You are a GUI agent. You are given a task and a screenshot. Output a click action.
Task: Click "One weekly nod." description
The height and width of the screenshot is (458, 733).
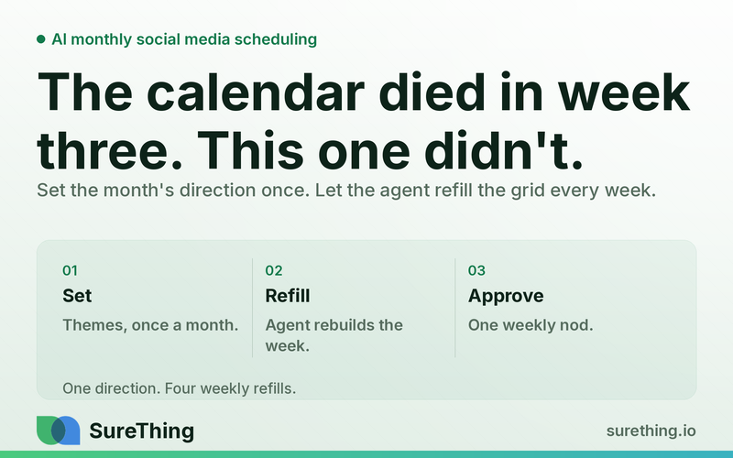coord(531,325)
